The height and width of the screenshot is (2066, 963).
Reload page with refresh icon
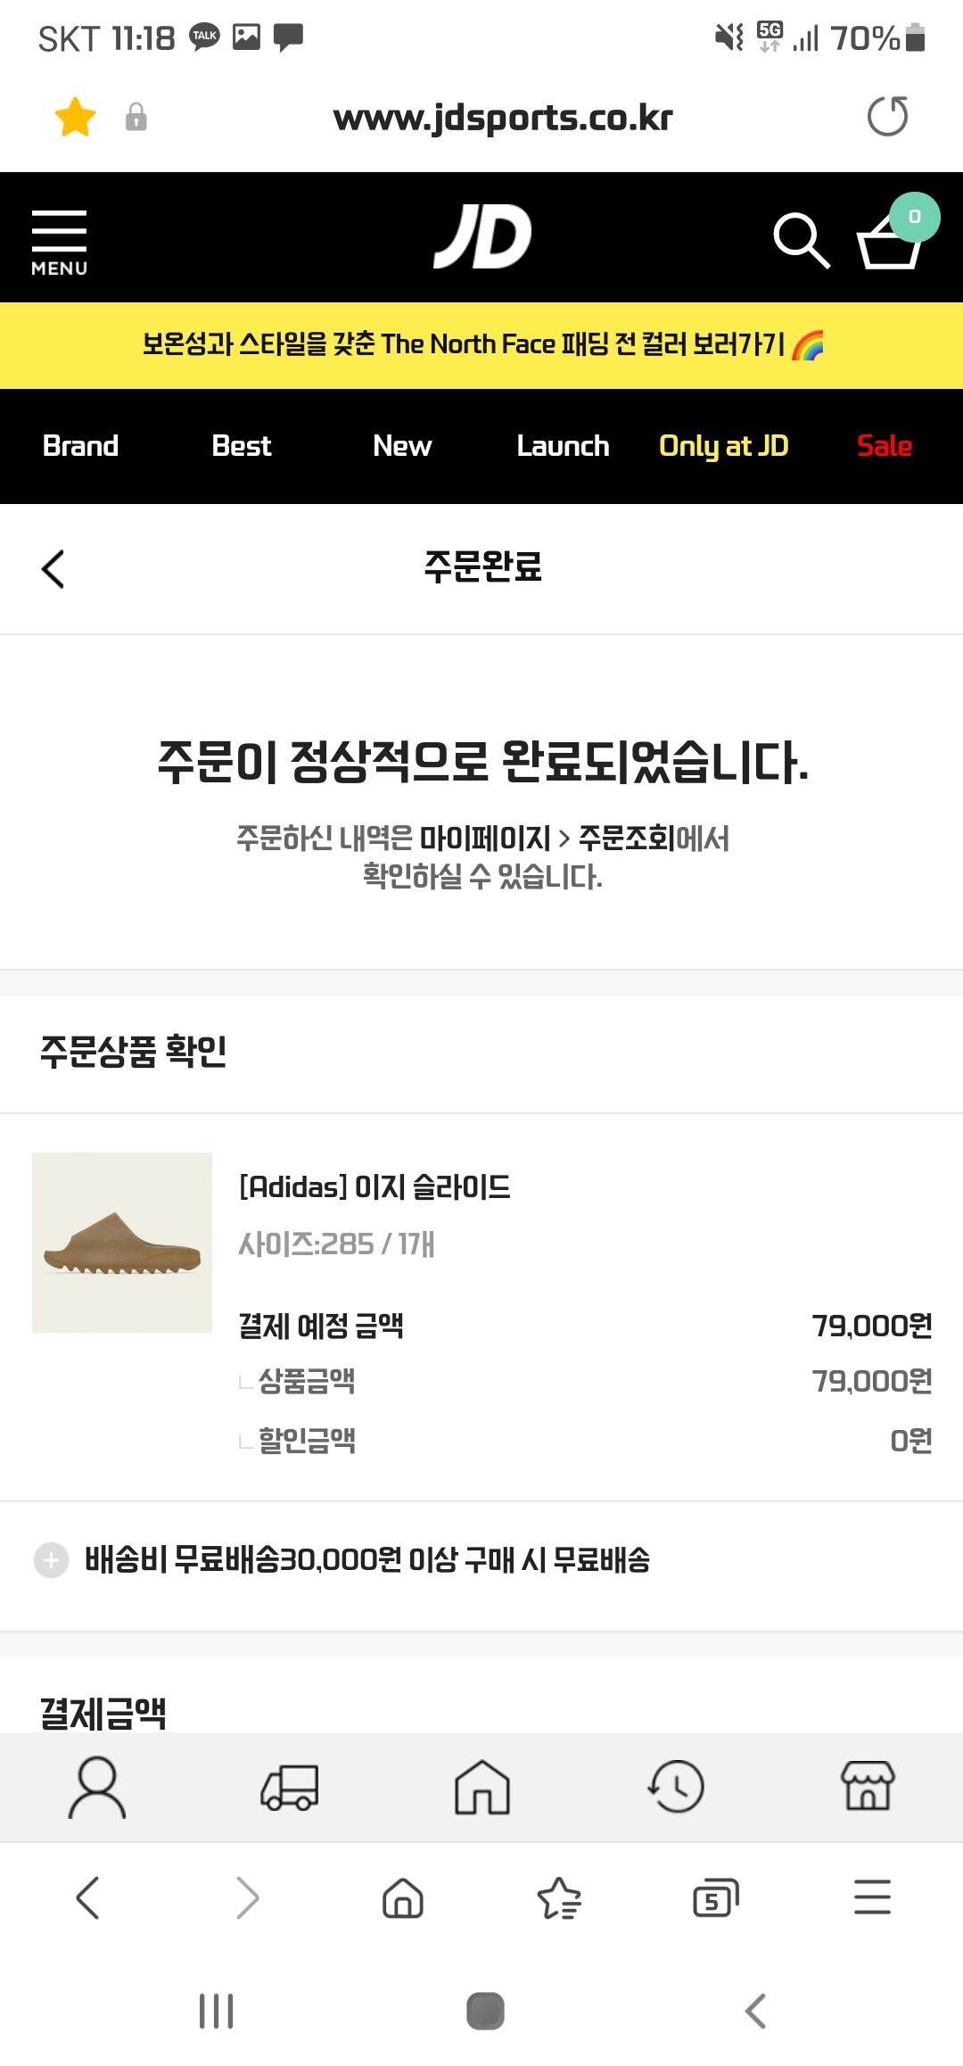[x=887, y=117]
